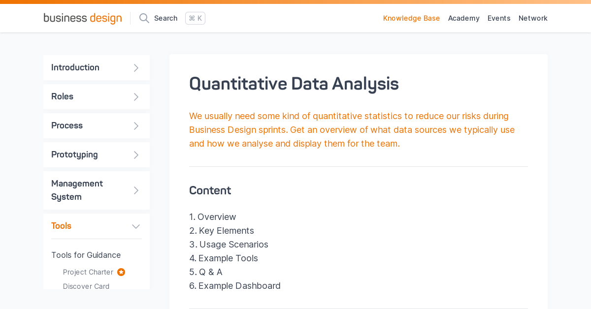The width and height of the screenshot is (591, 309).
Task: Expand the Roles section
Action: click(x=136, y=96)
